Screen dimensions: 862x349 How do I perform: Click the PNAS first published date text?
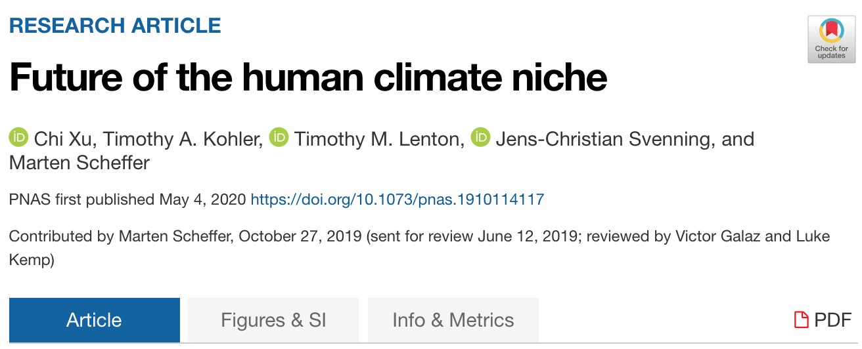click(127, 199)
